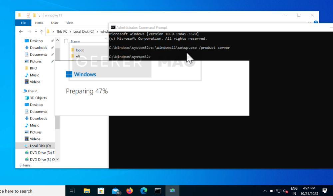Screen dimensions: 333x196
Task: Open Mail app with 10 badge
Action: coord(116,191)
